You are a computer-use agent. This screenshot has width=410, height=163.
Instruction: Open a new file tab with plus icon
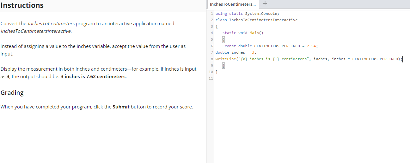(x=265, y=4)
